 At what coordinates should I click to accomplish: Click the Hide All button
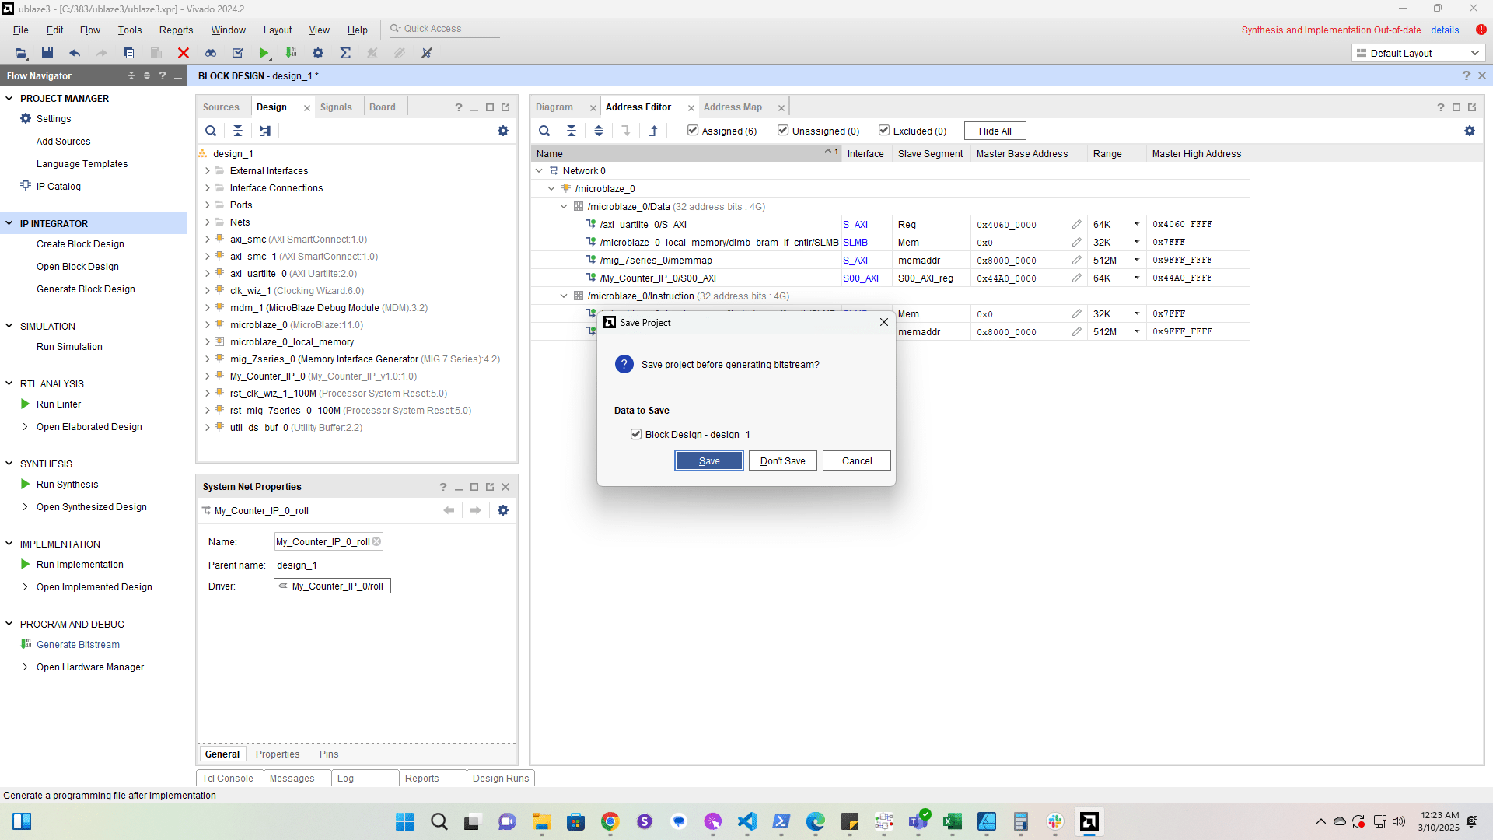995,131
